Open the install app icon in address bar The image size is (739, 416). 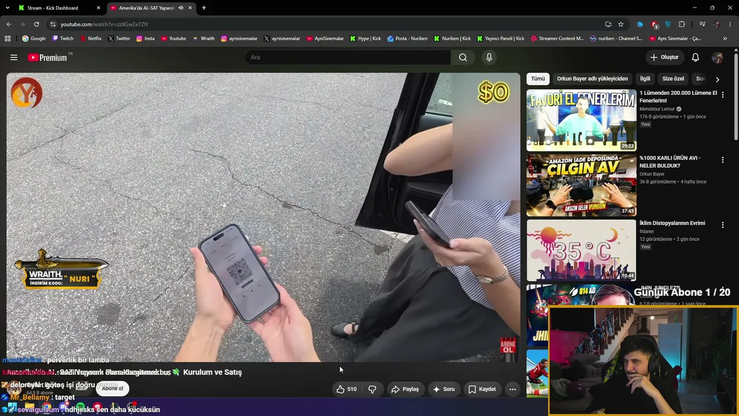(x=608, y=24)
